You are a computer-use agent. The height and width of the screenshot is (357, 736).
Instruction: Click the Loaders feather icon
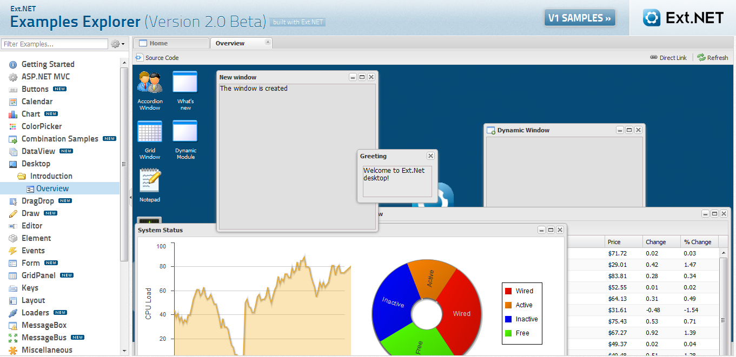pos(13,313)
